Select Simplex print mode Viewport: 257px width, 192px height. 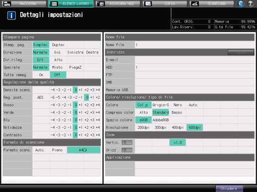[x=41, y=45]
